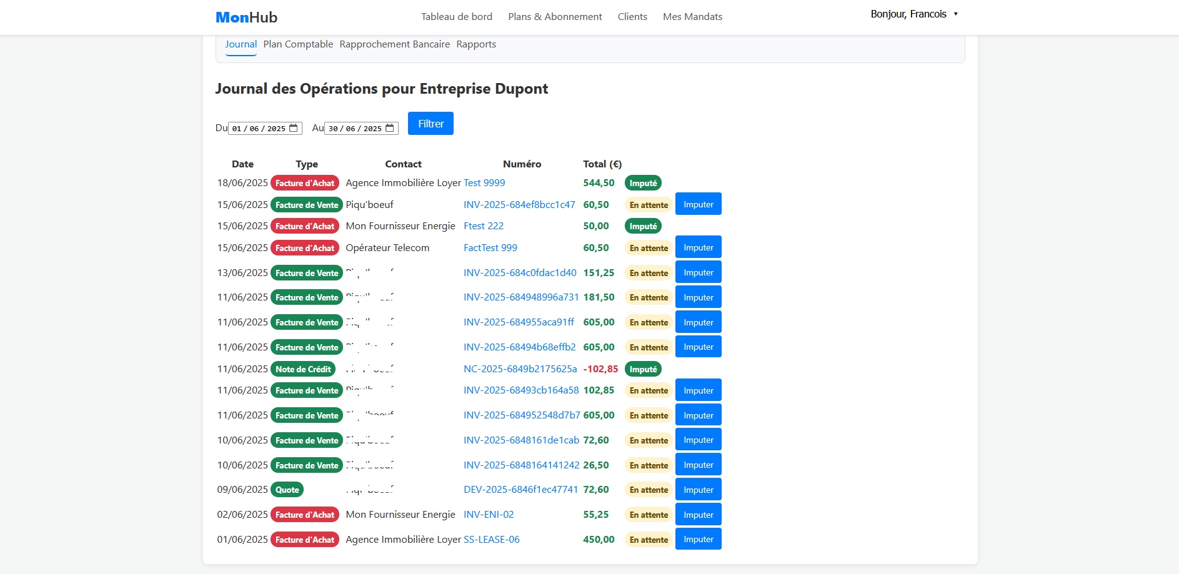Viewport: 1179px width, 574px height.
Task: Open credit note NC-2025-6849b2175625a
Action: coord(520,369)
